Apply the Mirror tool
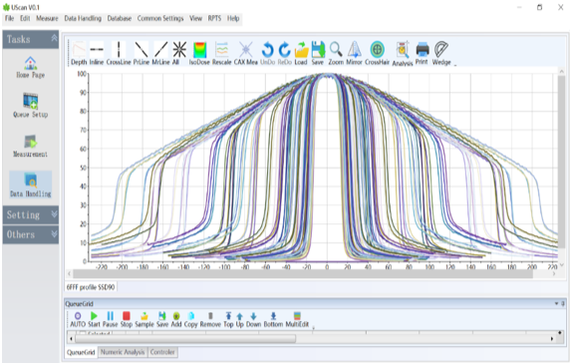Screen dimensions: 570x363 [x=354, y=53]
